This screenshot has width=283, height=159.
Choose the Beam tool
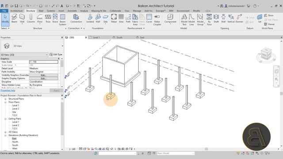click(x=14, y=19)
